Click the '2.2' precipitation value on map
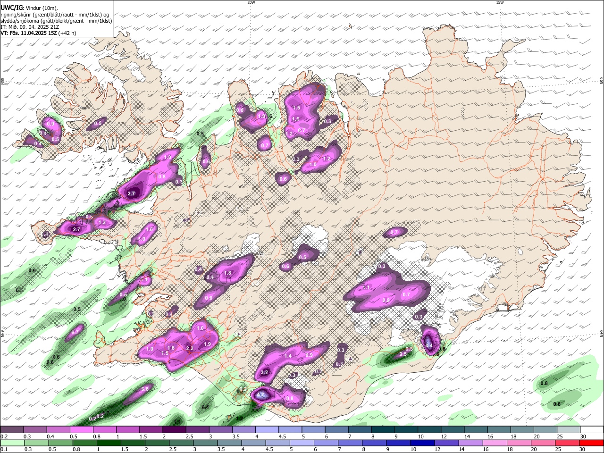This screenshot has width=604, height=453. pyautogui.click(x=190, y=348)
